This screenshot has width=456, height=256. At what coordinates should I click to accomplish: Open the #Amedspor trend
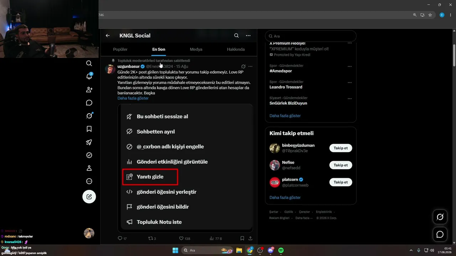click(281, 71)
